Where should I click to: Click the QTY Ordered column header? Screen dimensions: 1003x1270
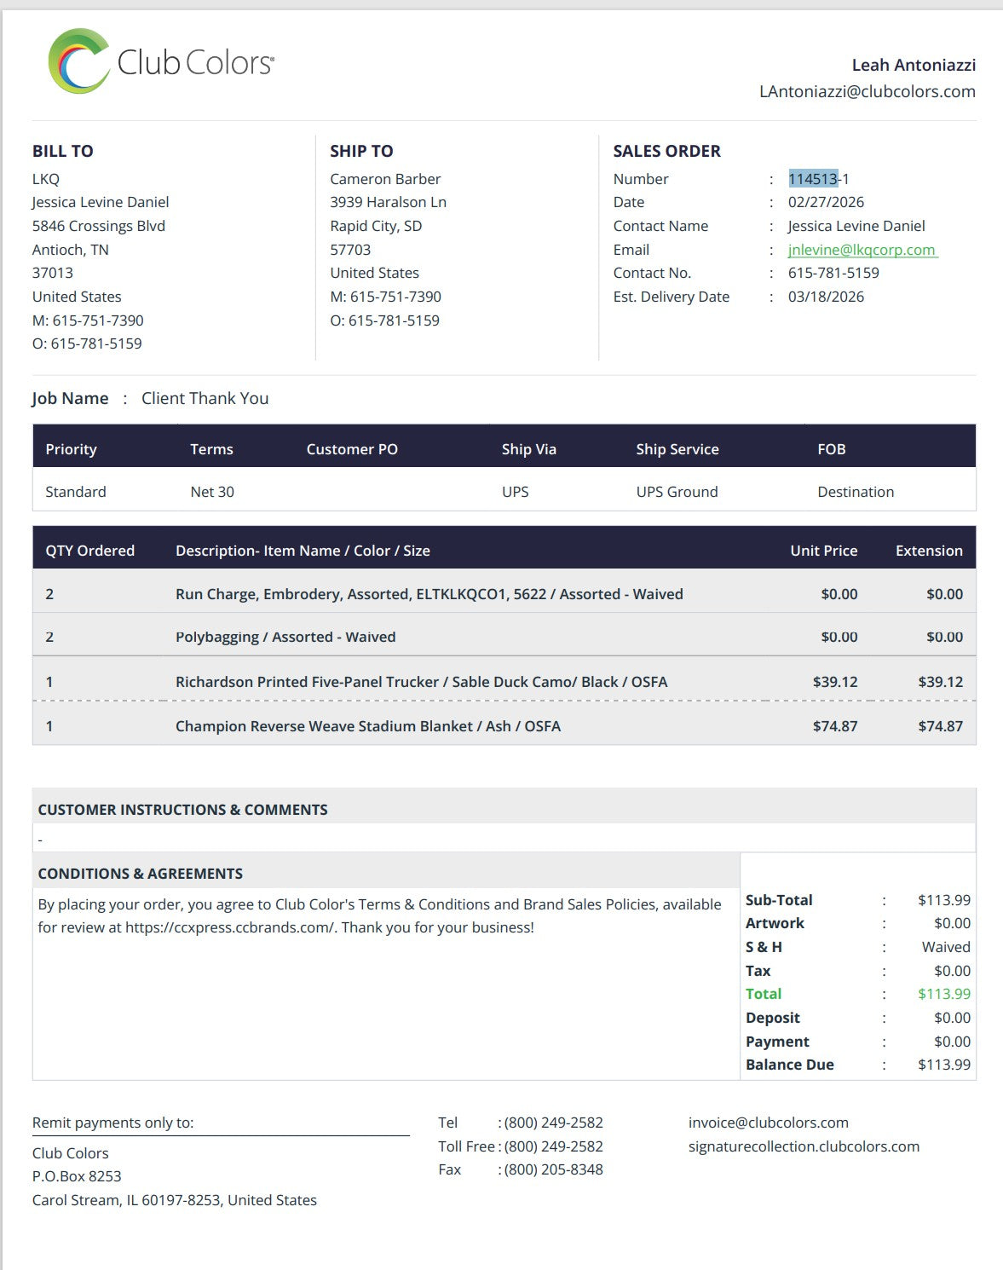[90, 551]
